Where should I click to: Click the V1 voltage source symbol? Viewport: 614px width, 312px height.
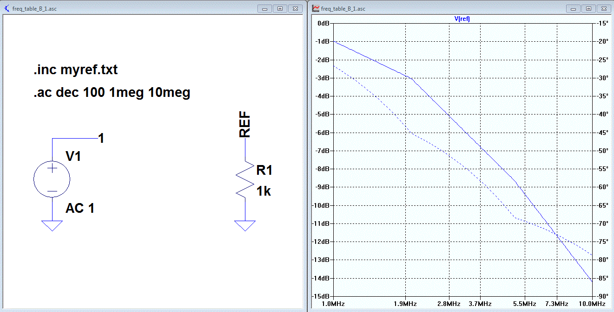pyautogui.click(x=52, y=179)
